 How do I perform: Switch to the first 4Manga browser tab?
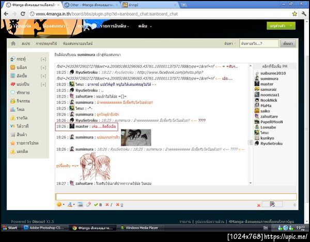click(33, 5)
